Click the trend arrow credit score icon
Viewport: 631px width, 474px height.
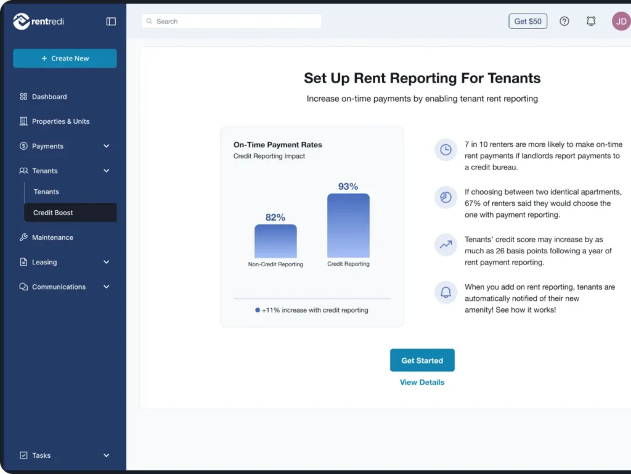446,244
